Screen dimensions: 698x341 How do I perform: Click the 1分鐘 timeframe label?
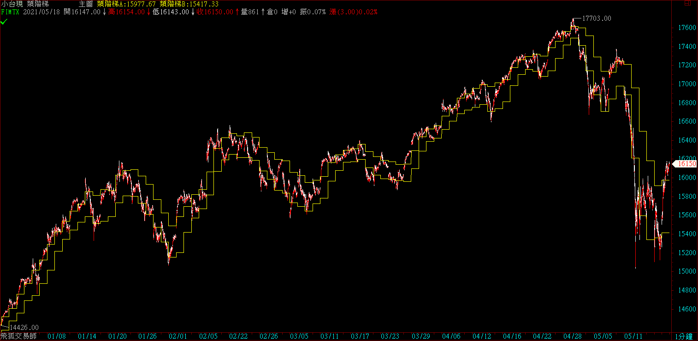tap(684, 337)
